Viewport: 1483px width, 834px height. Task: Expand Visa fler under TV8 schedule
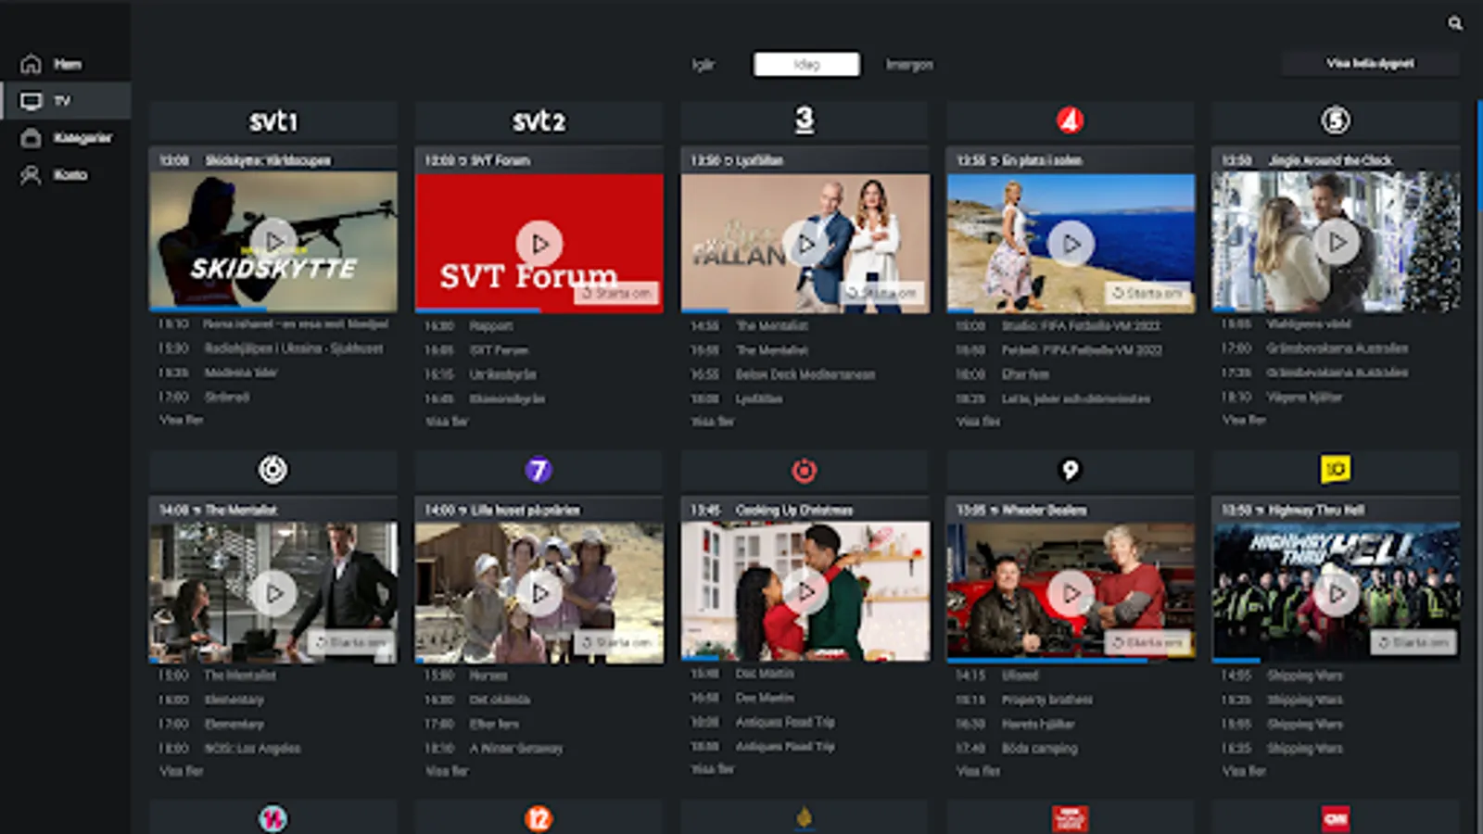pyautogui.click(x=713, y=769)
